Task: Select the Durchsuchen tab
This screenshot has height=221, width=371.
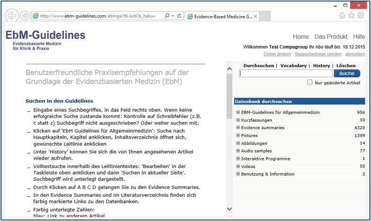Action: coord(259,66)
